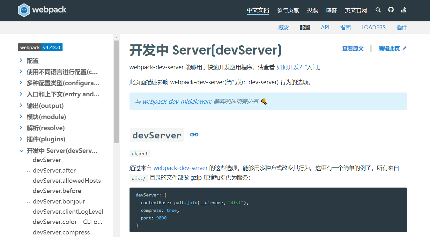Viewport: 430px width, 237px height.
Task: Click the compress: true code line
Action: (160, 210)
